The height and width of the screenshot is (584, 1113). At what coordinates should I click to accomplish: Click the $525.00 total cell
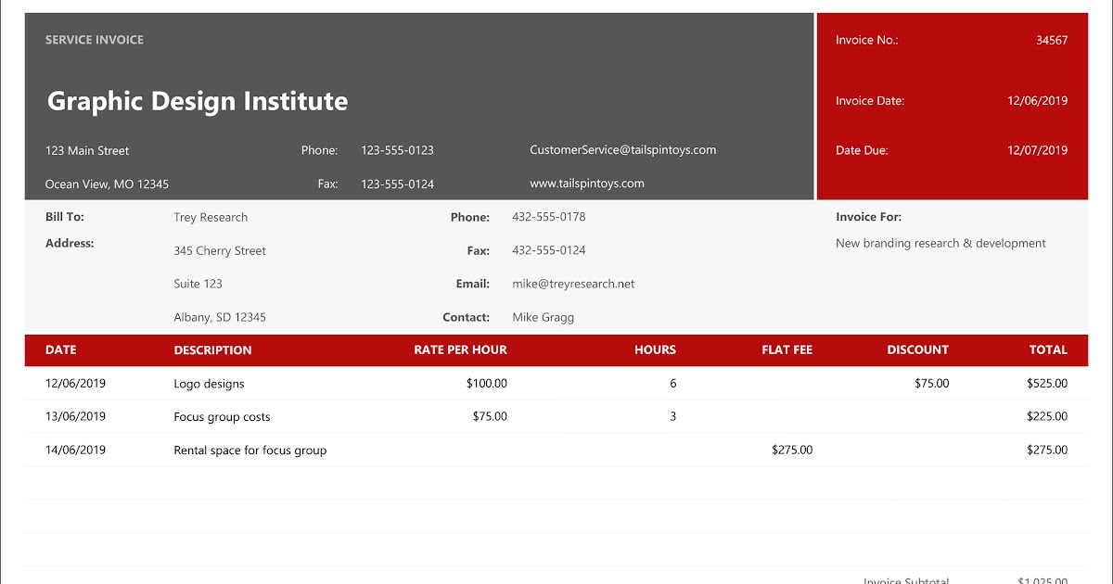coord(1047,383)
